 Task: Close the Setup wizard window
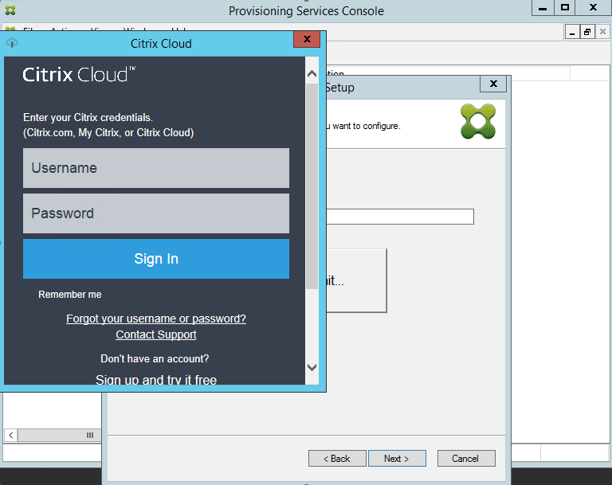(493, 84)
